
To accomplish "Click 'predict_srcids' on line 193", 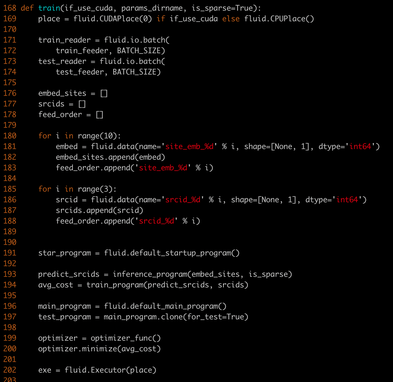I will (x=69, y=274).
